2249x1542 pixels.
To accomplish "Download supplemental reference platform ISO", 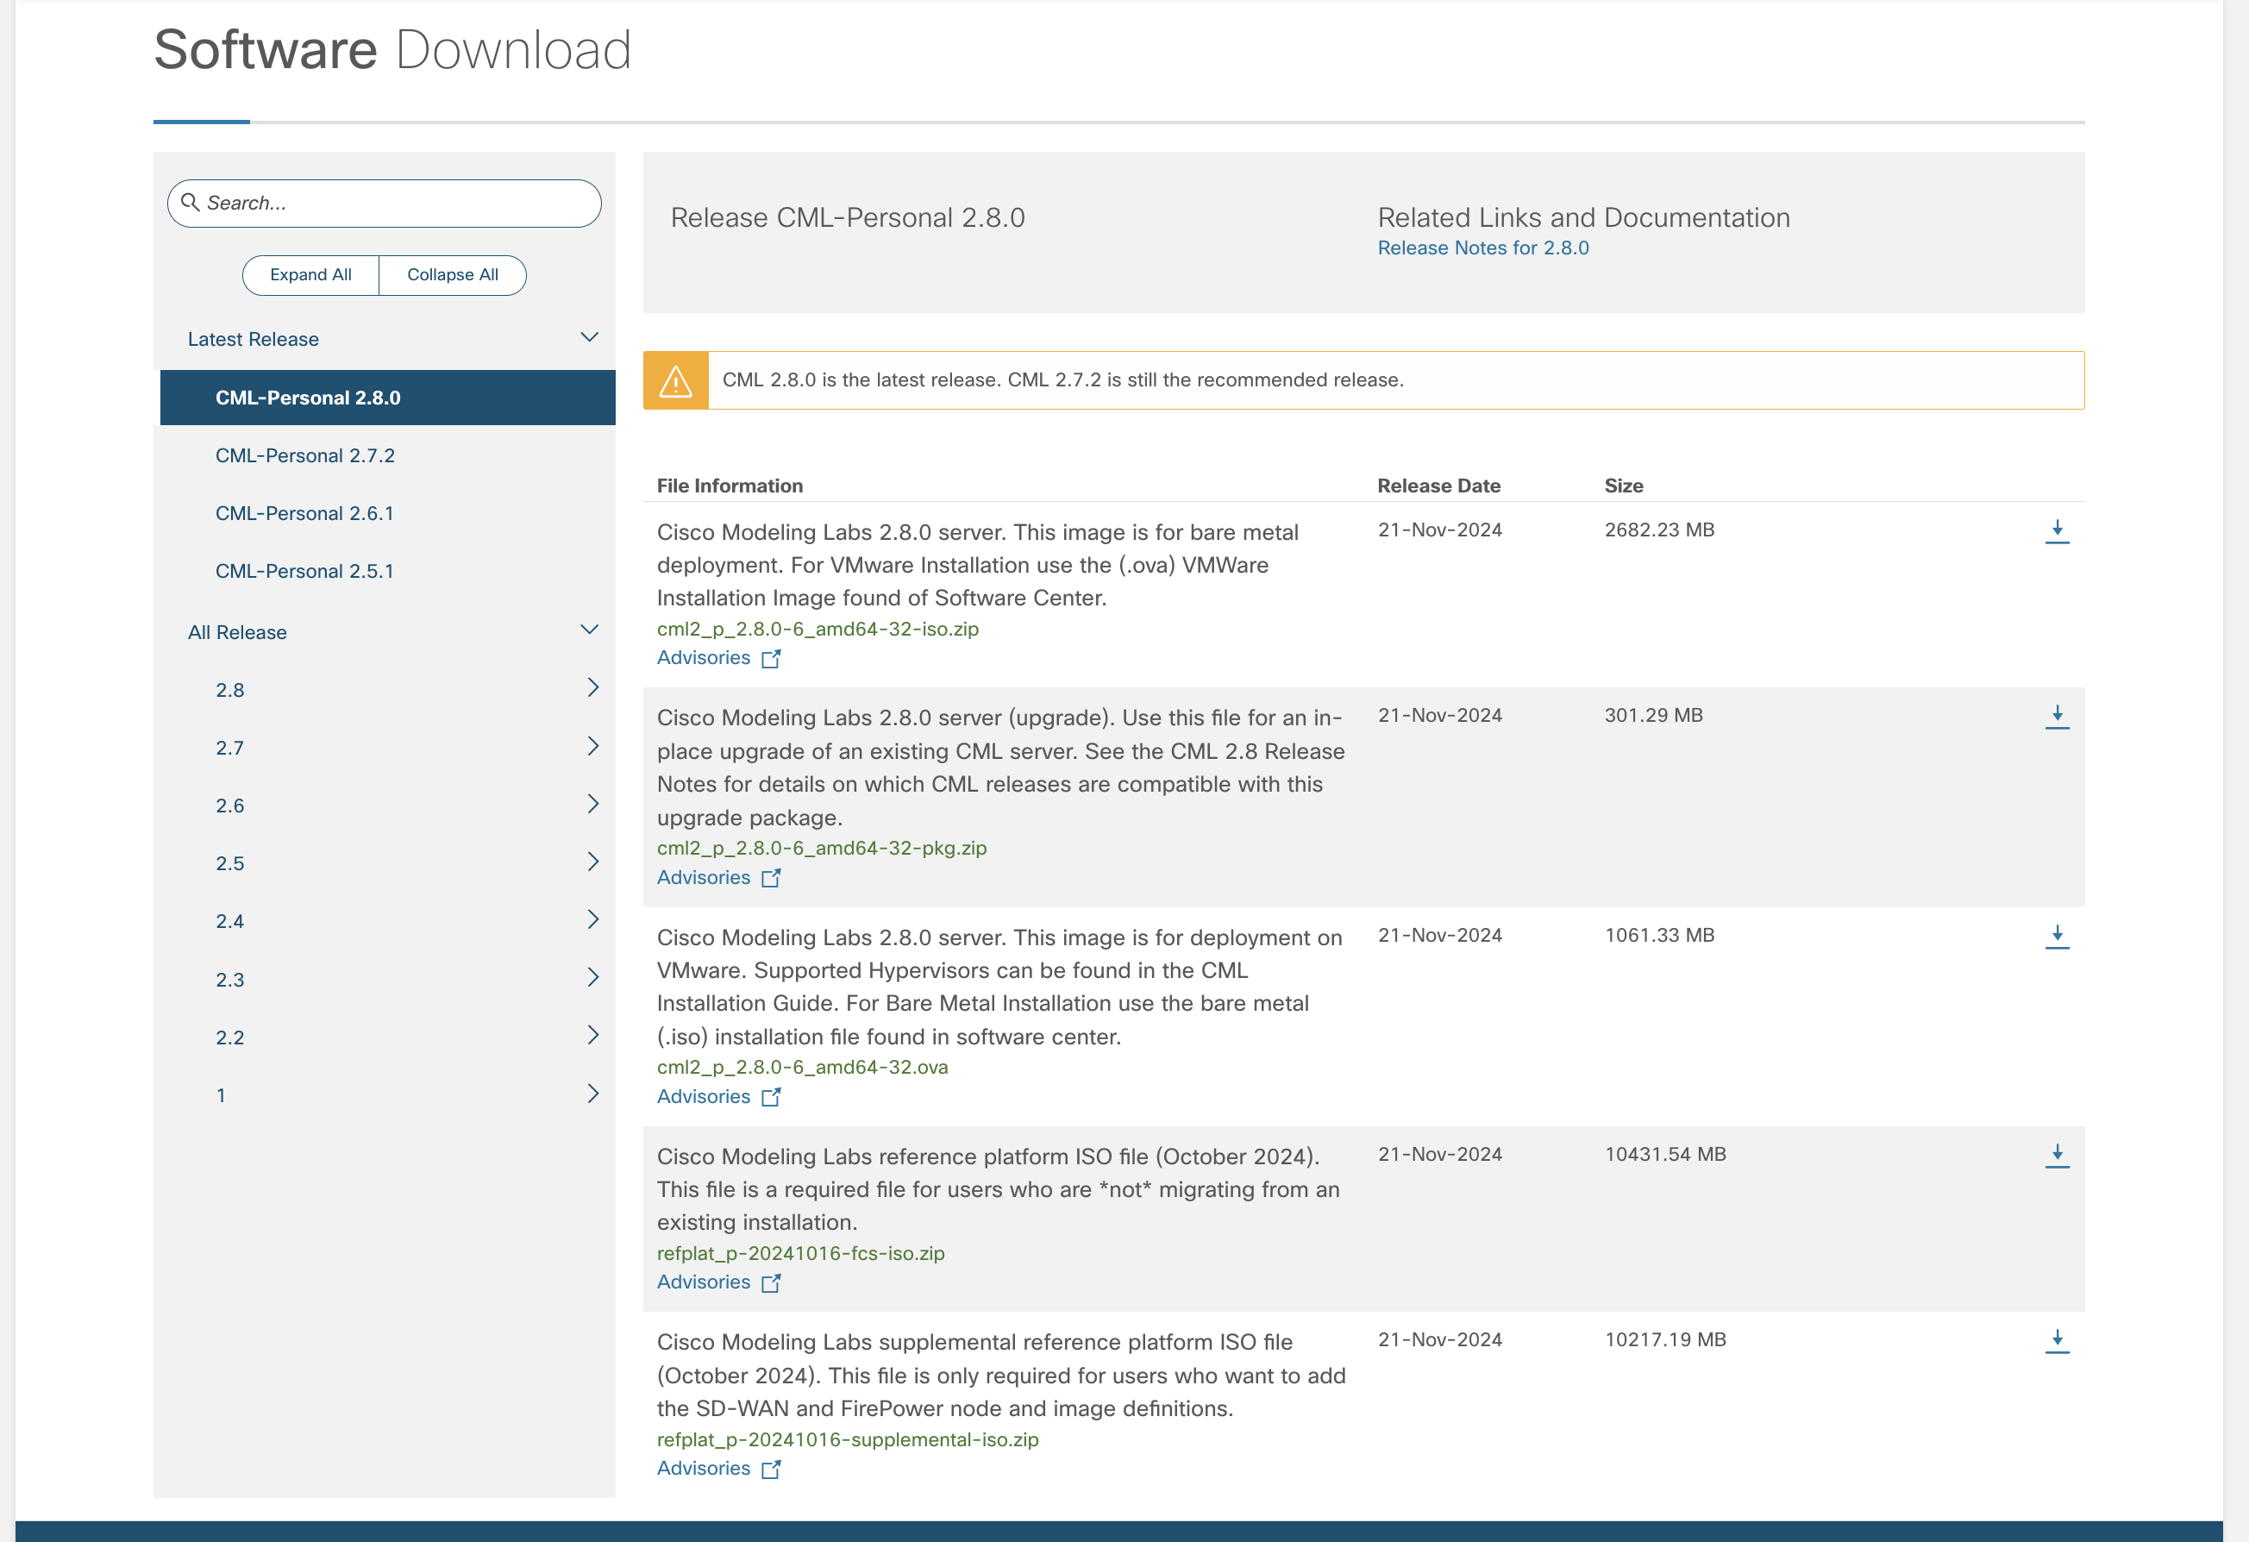I will coord(2057,1341).
